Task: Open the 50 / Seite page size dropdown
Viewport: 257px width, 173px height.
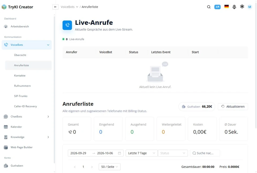Action: 109,167
